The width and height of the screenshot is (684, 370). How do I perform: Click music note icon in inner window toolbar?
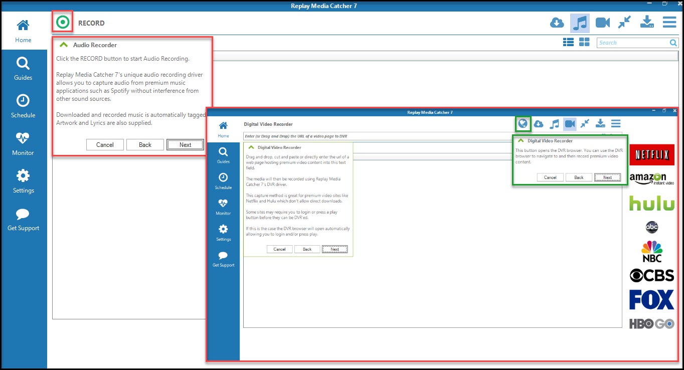554,124
